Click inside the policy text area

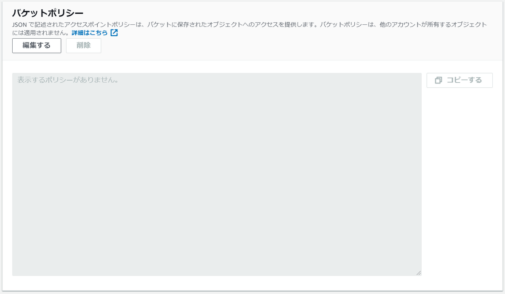click(217, 174)
